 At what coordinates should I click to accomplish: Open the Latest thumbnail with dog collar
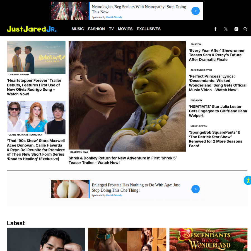127,239
